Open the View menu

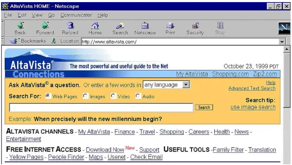point(37,15)
